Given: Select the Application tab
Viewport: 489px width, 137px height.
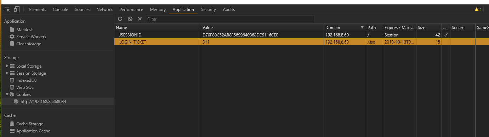Looking at the screenshot, I should click(183, 10).
